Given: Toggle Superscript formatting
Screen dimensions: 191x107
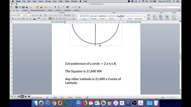Looking at the screenshot, I should click(x=27, y=18).
